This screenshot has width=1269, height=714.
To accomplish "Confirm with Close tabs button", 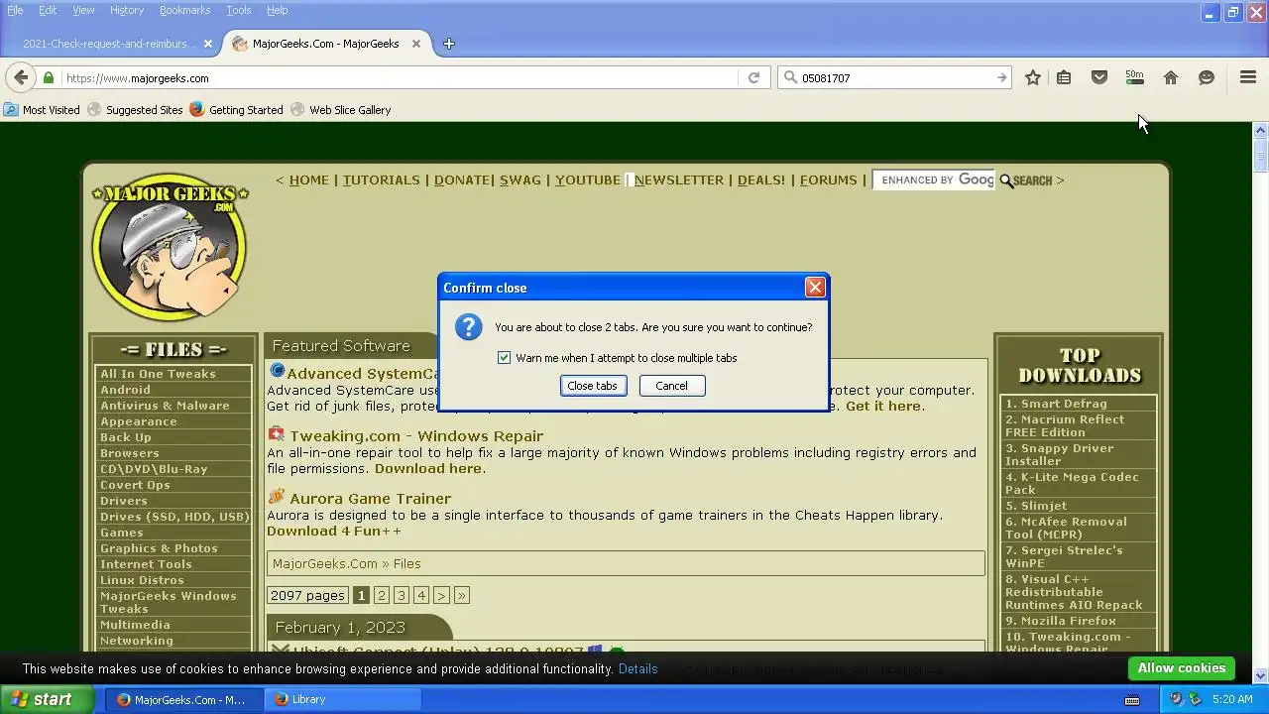I will [593, 386].
